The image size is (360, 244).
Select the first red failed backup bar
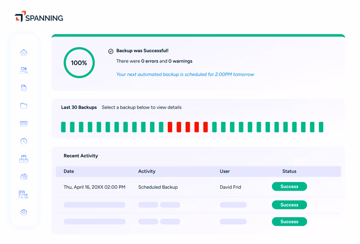point(170,127)
